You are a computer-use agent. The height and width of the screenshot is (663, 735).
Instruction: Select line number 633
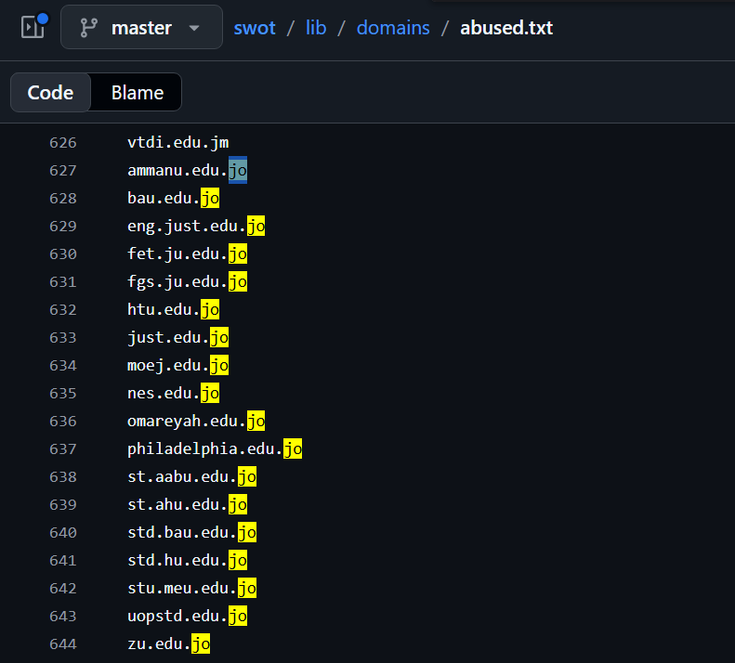[x=63, y=337]
